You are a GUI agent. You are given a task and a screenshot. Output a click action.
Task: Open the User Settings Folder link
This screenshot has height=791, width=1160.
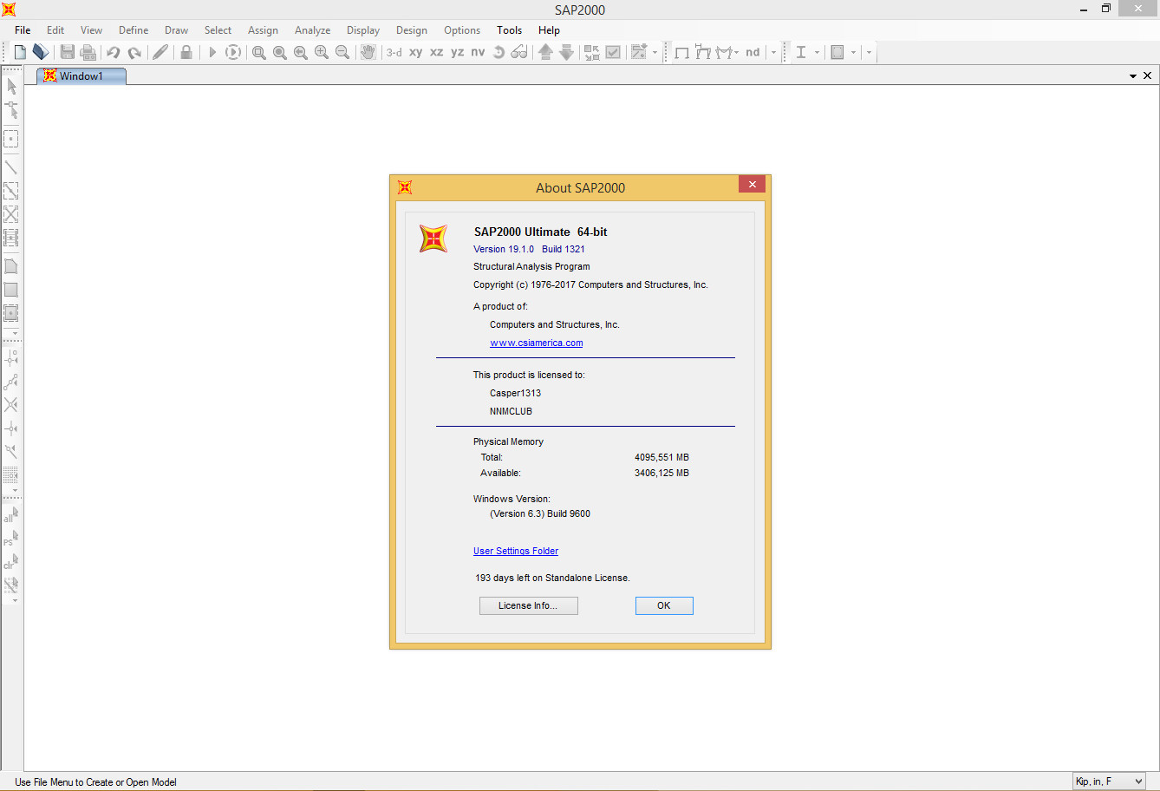click(516, 551)
